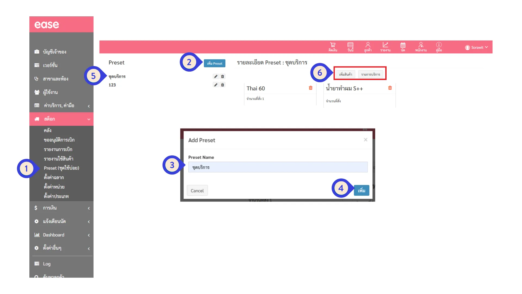Click the Preset Name input field
The image size is (522, 294).
tap(278, 167)
